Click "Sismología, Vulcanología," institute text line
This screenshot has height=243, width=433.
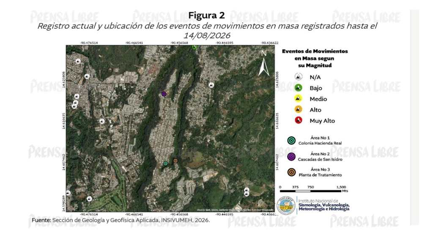pyautogui.click(x=324, y=205)
